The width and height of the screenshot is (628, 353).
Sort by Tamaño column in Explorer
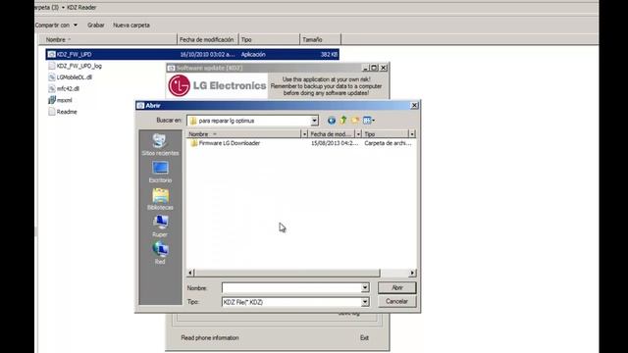pos(321,39)
